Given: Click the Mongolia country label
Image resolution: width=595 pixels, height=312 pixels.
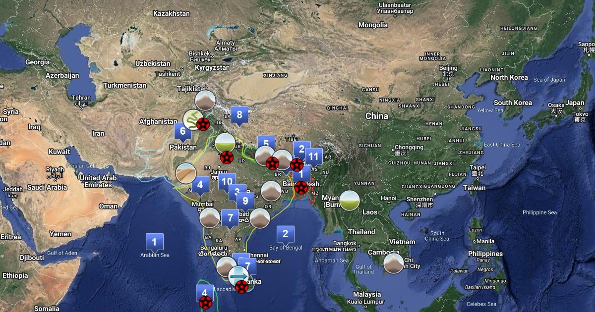Looking at the screenshot, I should [373, 25].
